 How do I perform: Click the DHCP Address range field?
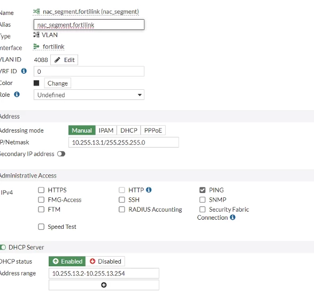click(104, 273)
